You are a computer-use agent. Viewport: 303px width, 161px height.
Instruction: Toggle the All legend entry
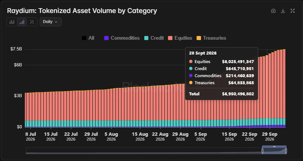[x=88, y=38]
